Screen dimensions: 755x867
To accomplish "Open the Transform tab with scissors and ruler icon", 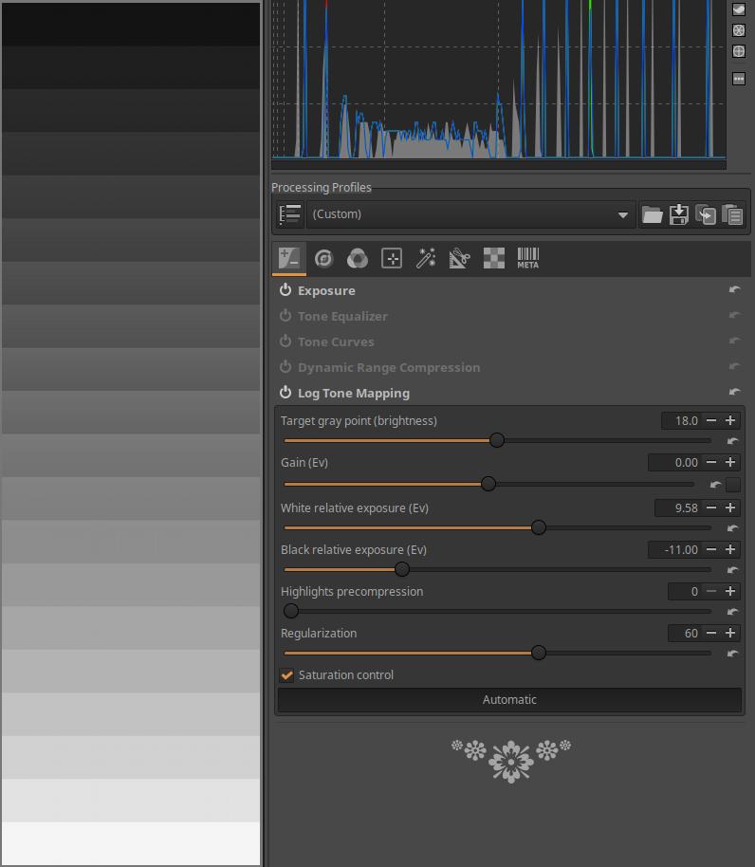I will pos(459,258).
